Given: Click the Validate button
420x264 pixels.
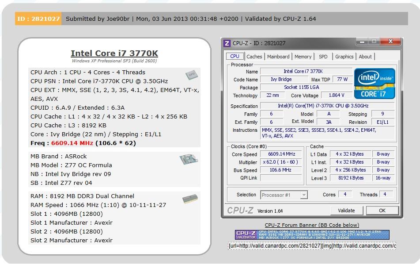Looking at the screenshot, I should pos(346,210).
